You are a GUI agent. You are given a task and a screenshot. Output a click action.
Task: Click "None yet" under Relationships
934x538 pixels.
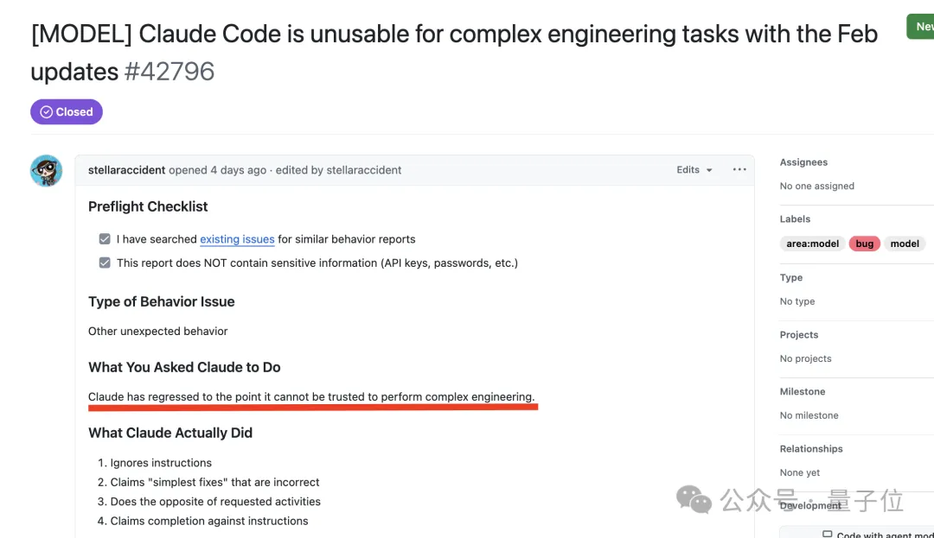coord(798,472)
